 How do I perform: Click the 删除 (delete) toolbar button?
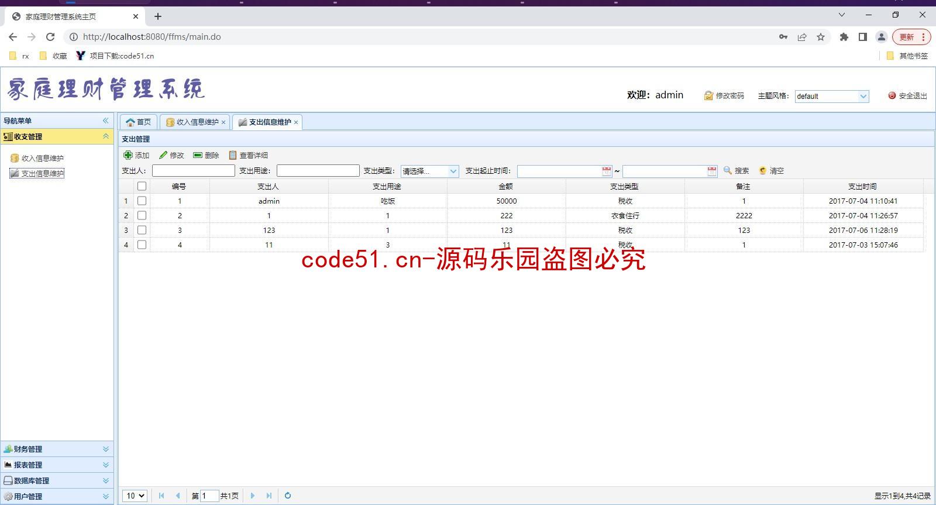(x=206, y=155)
